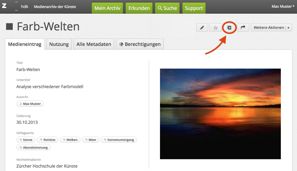The height and width of the screenshot is (171, 297).
Task: Open the Support page
Action: [x=194, y=8]
